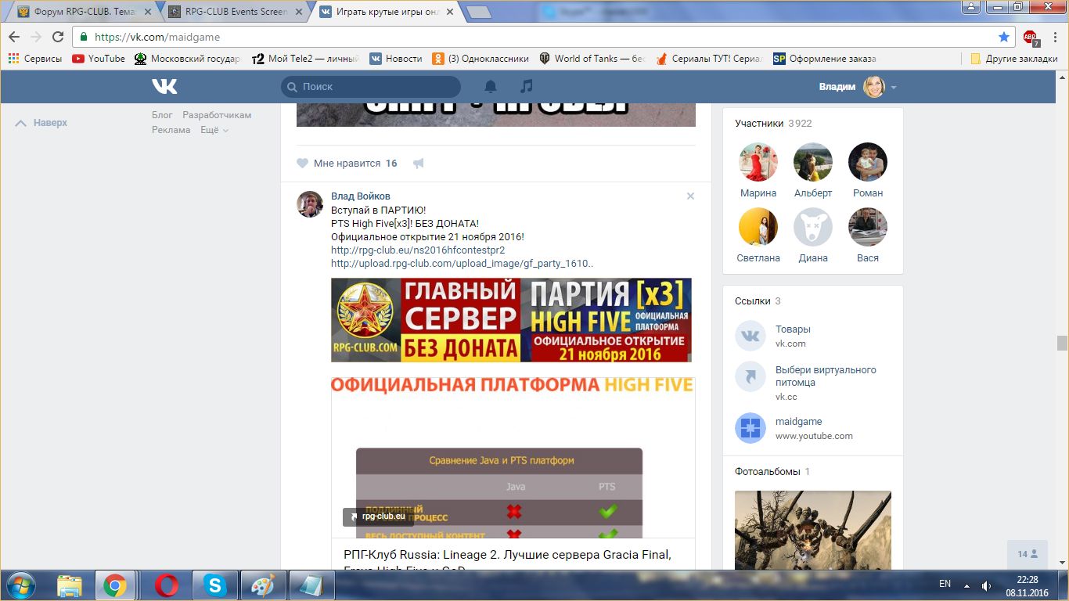Open member Светлана's avatar

pos(758,227)
